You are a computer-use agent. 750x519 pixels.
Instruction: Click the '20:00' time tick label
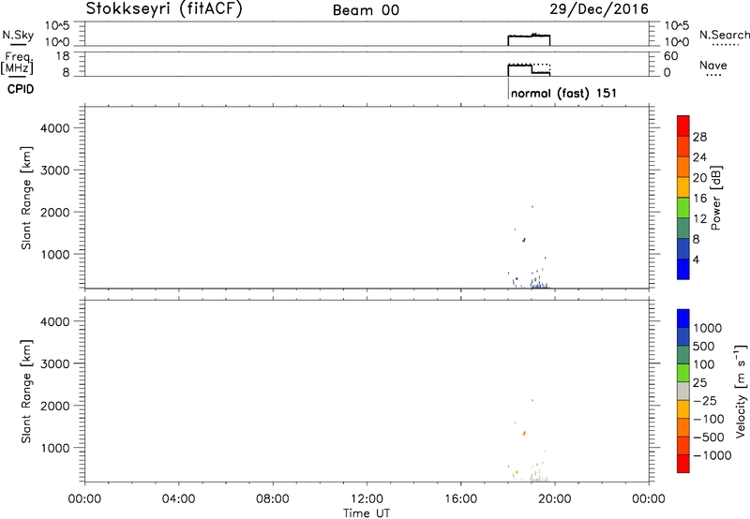tap(555, 499)
